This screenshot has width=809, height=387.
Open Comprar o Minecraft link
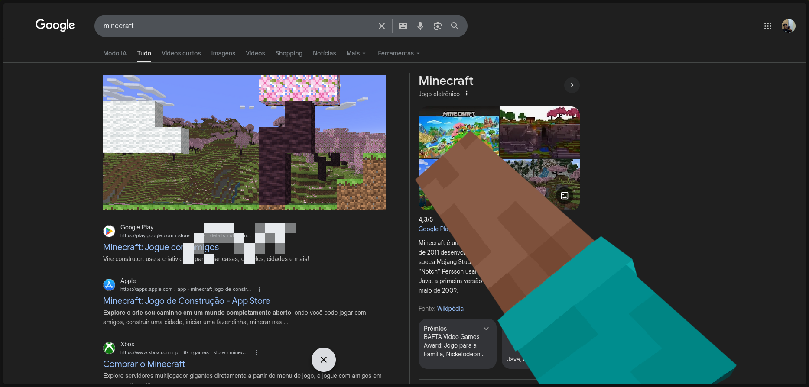coord(144,364)
